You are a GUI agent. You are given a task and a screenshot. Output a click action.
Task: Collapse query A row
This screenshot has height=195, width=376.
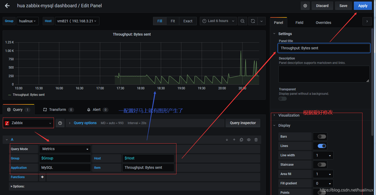coord(7,140)
